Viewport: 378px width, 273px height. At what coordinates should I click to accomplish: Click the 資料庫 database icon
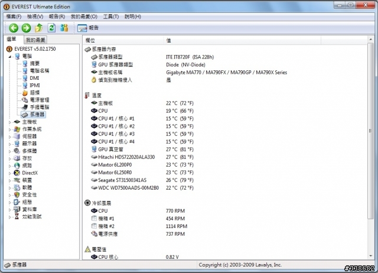[x=17, y=209]
